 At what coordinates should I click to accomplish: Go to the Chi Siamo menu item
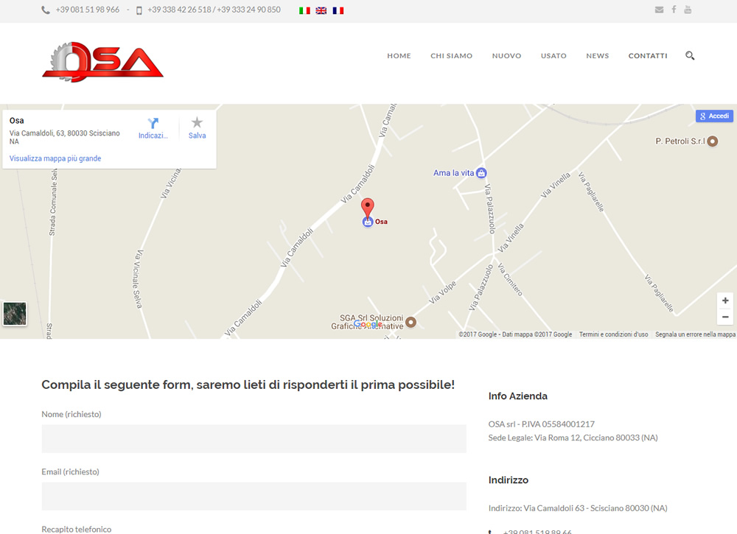click(451, 56)
